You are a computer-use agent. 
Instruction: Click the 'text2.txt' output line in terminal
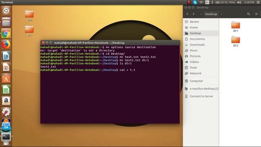48,67
